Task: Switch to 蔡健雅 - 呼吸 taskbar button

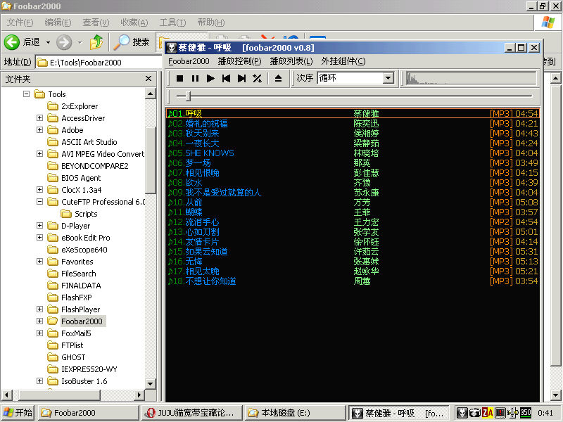Action: click(398, 413)
